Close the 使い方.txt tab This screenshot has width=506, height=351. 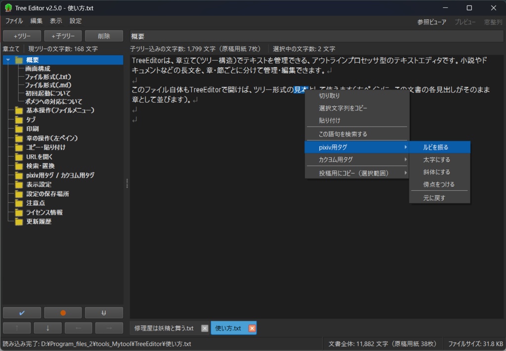click(x=252, y=328)
